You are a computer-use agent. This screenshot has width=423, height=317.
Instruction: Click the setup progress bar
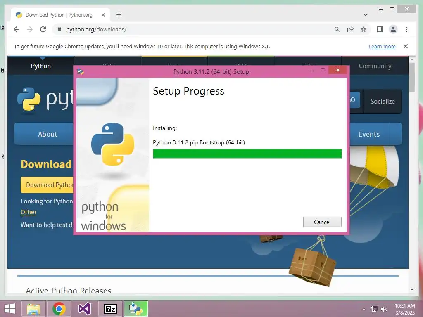click(247, 154)
